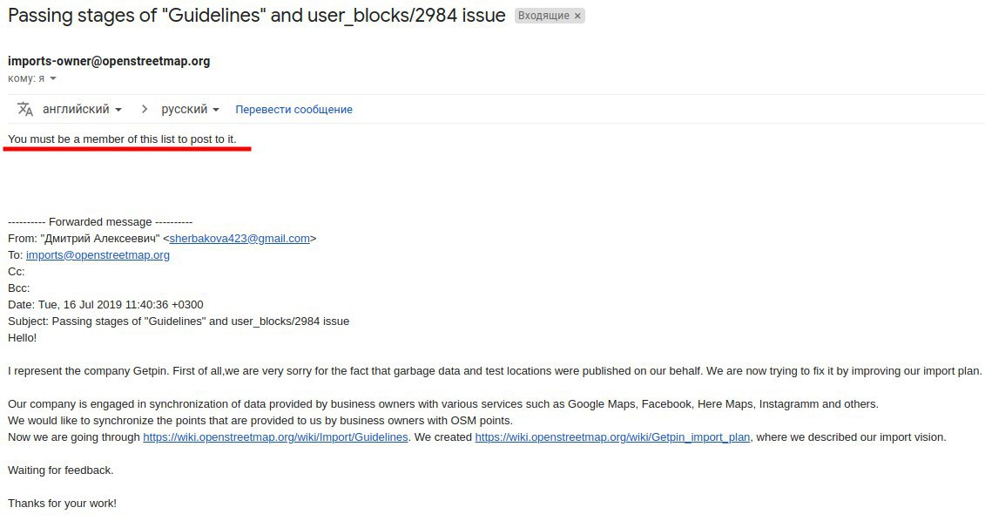The width and height of the screenshot is (985, 521).
Task: Open the wiki Import/Guidelines link
Action: tap(275, 436)
